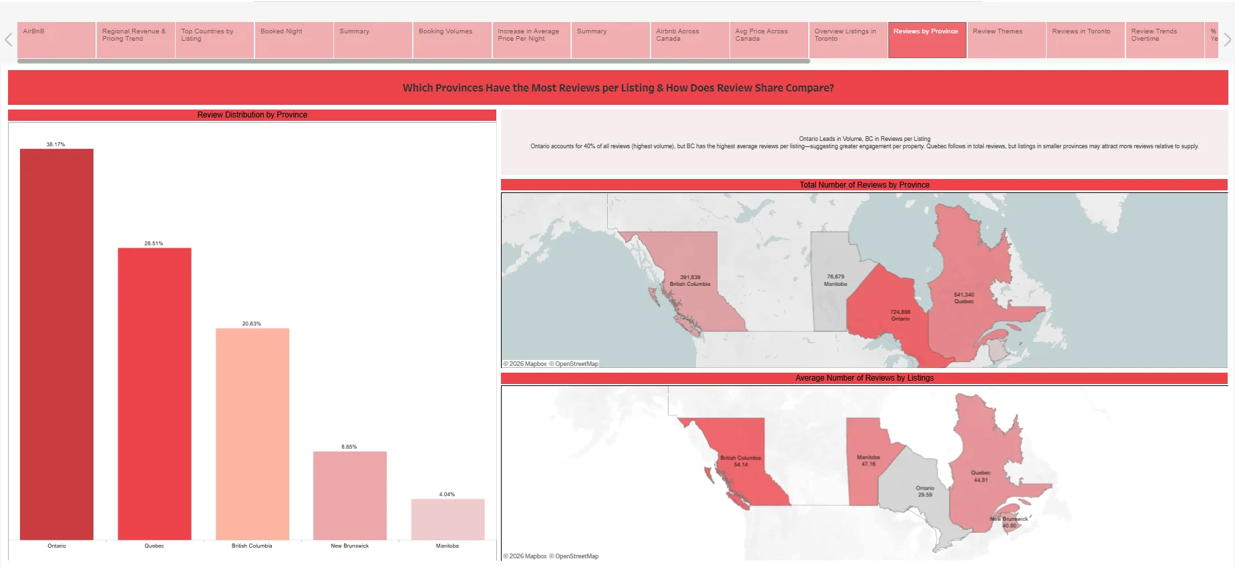Select the New Brunswick bar in bar chart

click(x=350, y=496)
